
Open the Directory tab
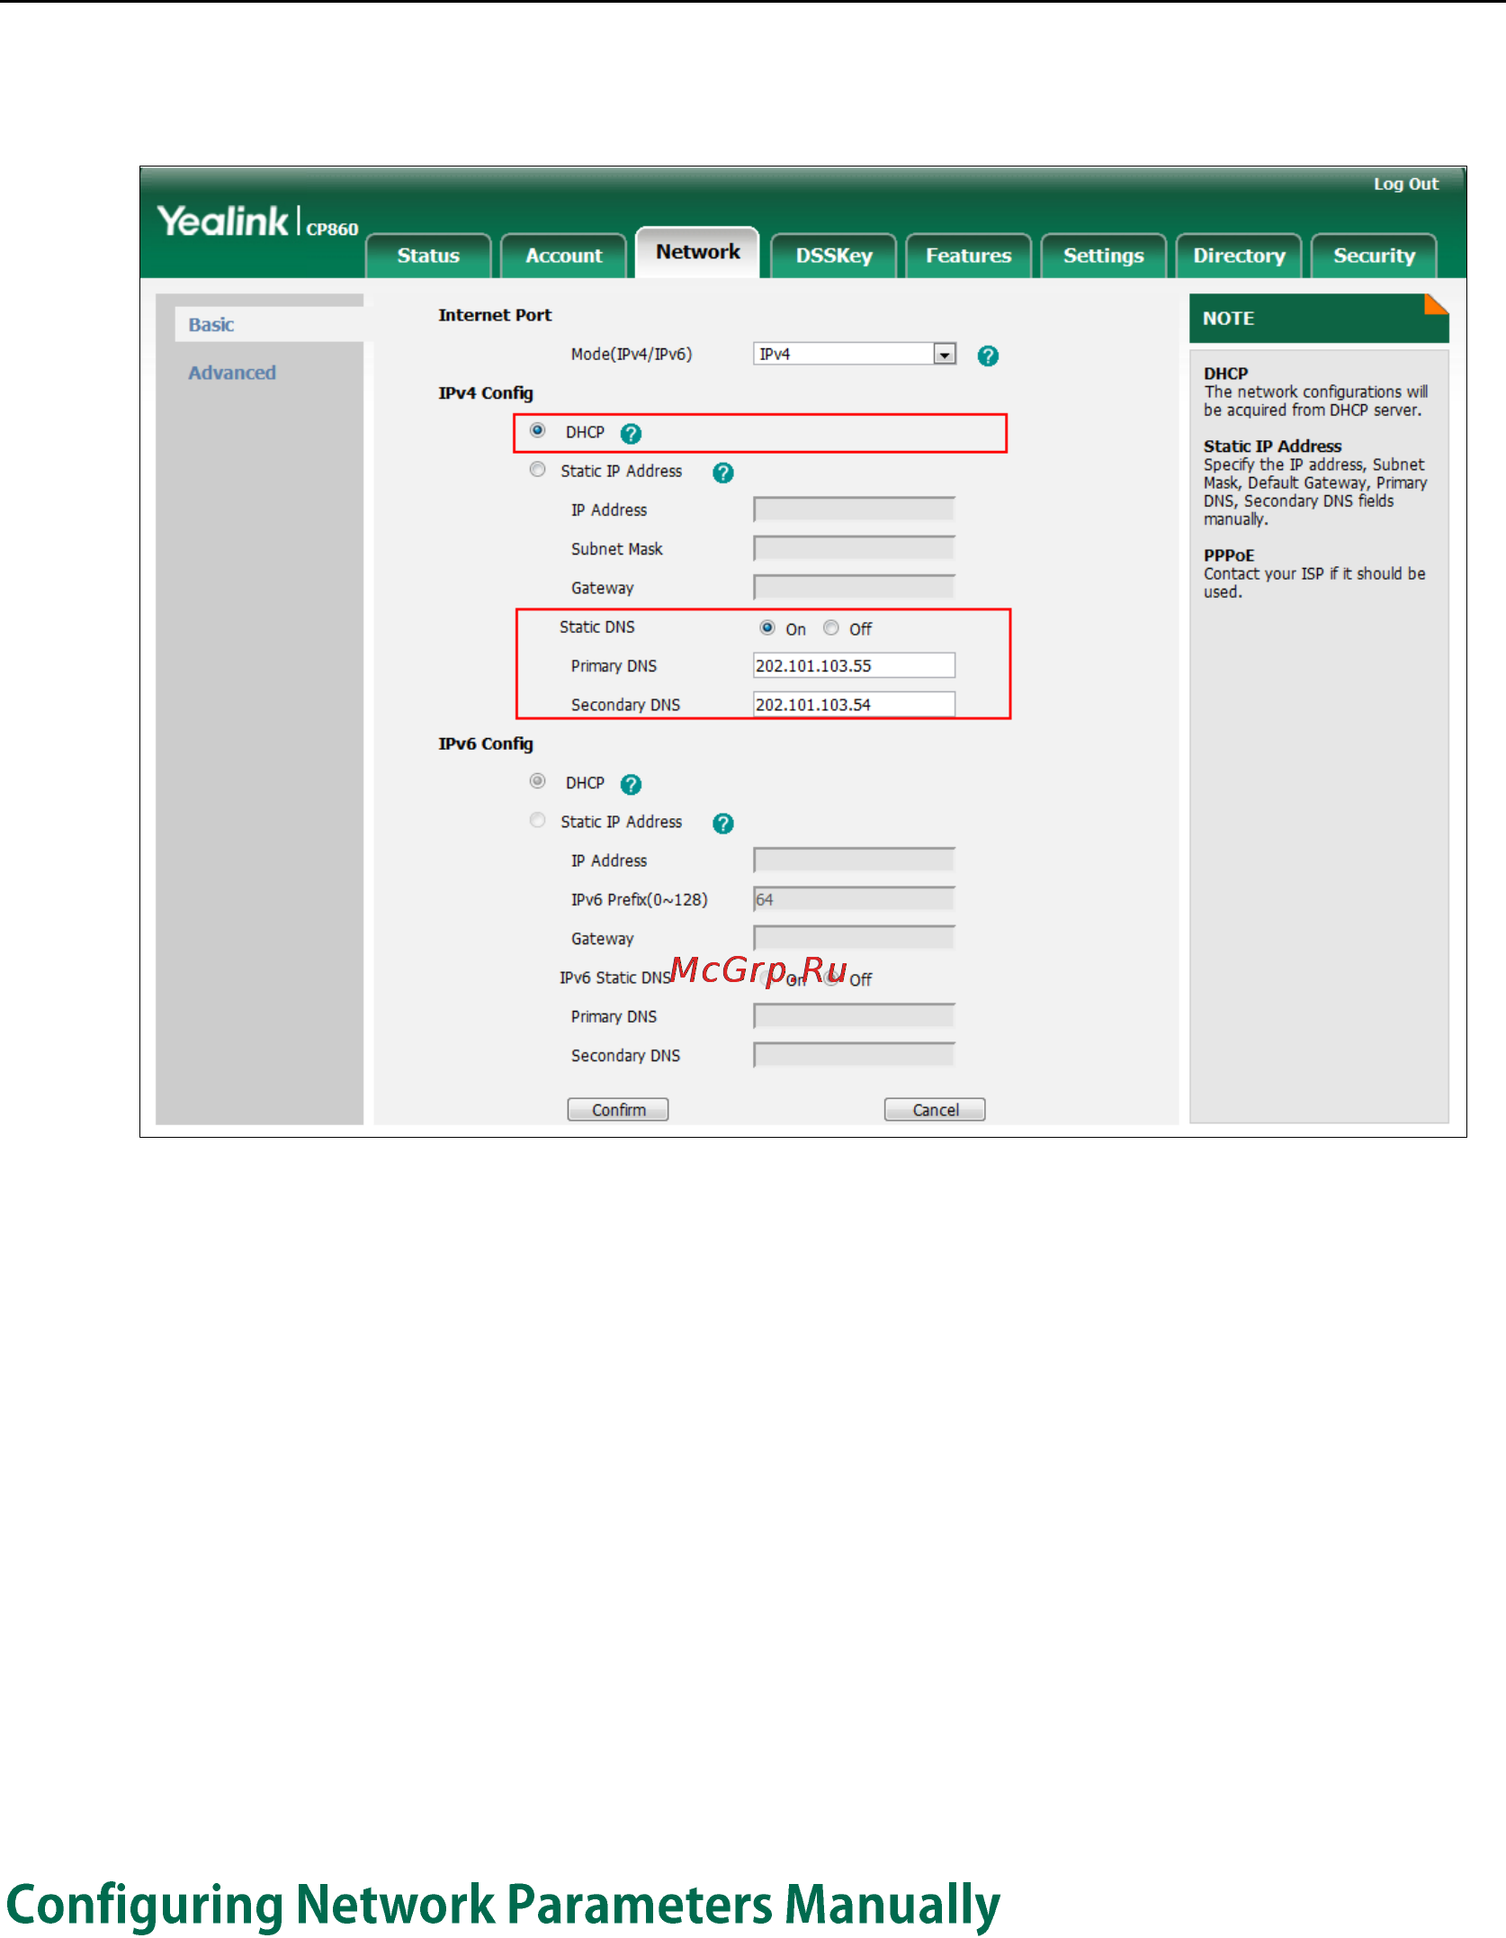pos(1239,256)
